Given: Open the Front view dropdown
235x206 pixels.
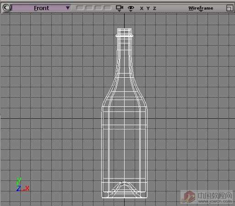Looking at the screenshot, I should 41,8.
